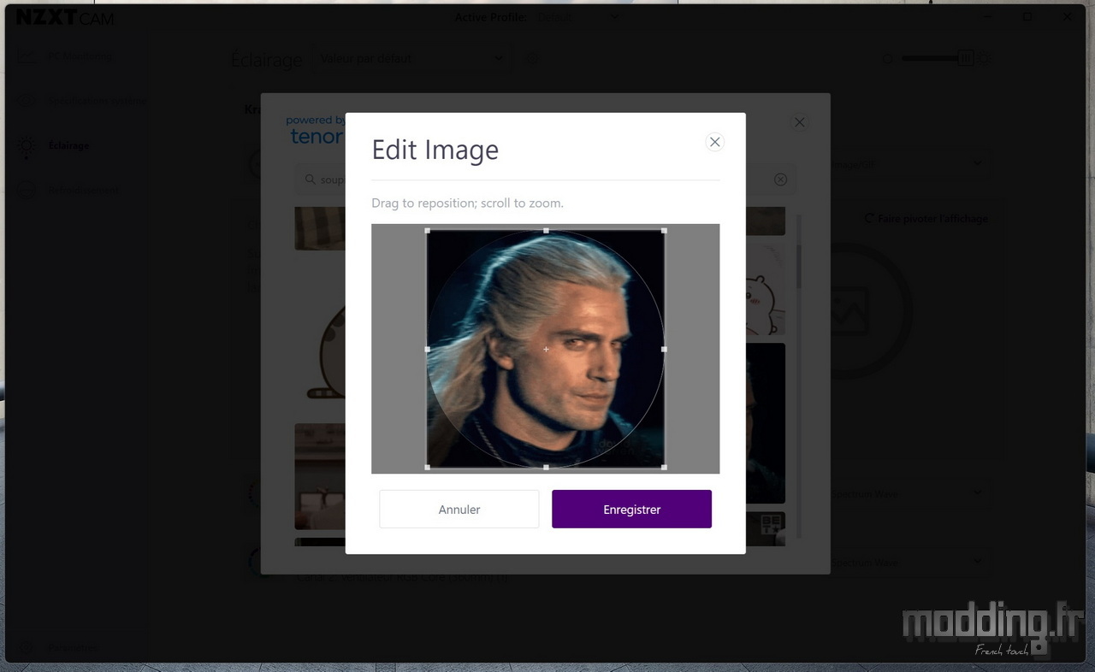Image resolution: width=1095 pixels, height=672 pixels.
Task: Close the Edit Image dialog
Action: point(715,142)
